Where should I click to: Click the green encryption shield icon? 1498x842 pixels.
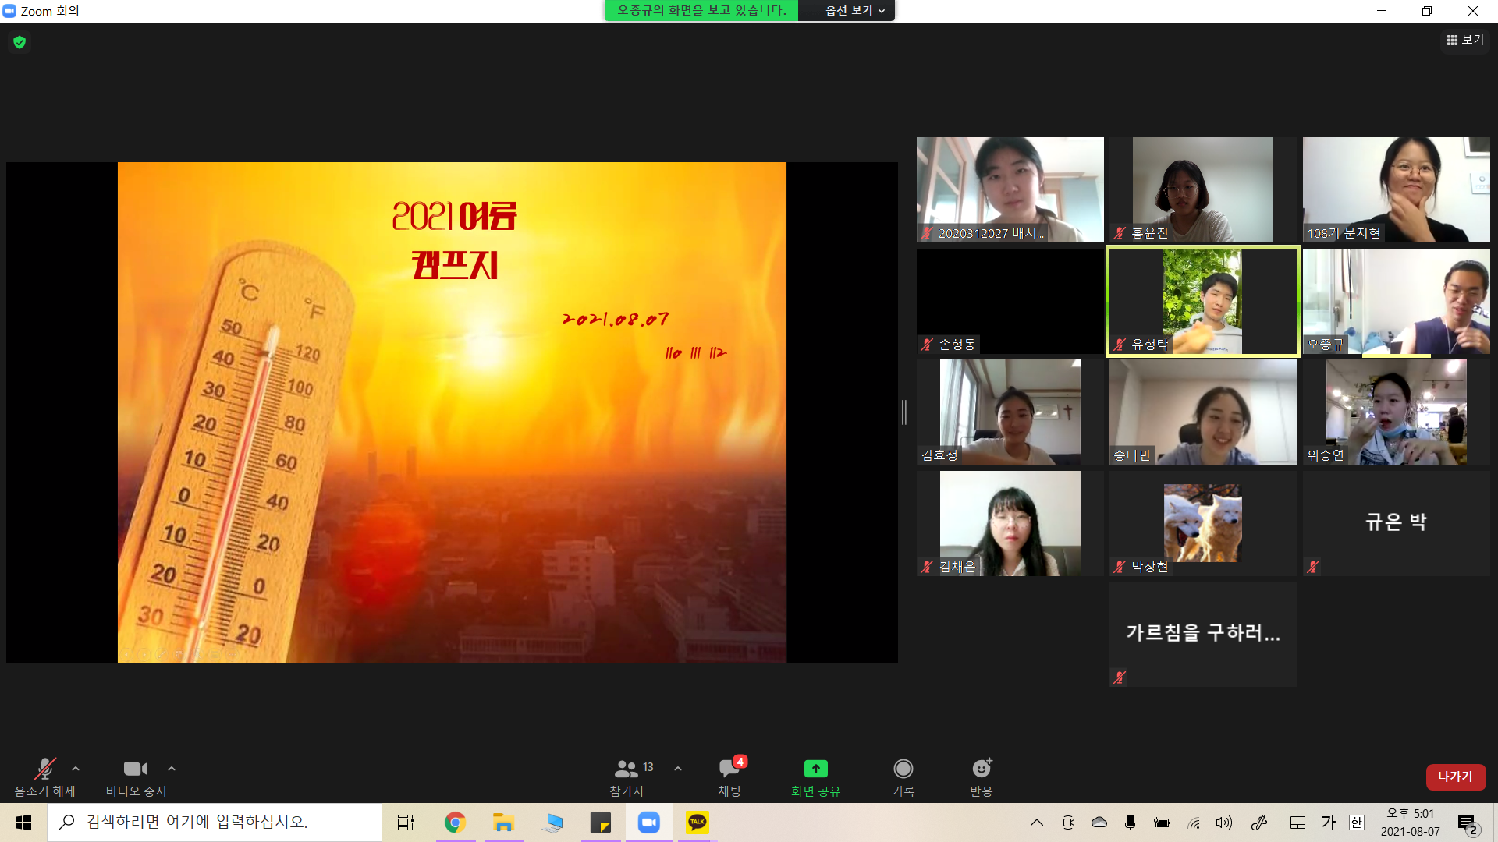tap(20, 42)
